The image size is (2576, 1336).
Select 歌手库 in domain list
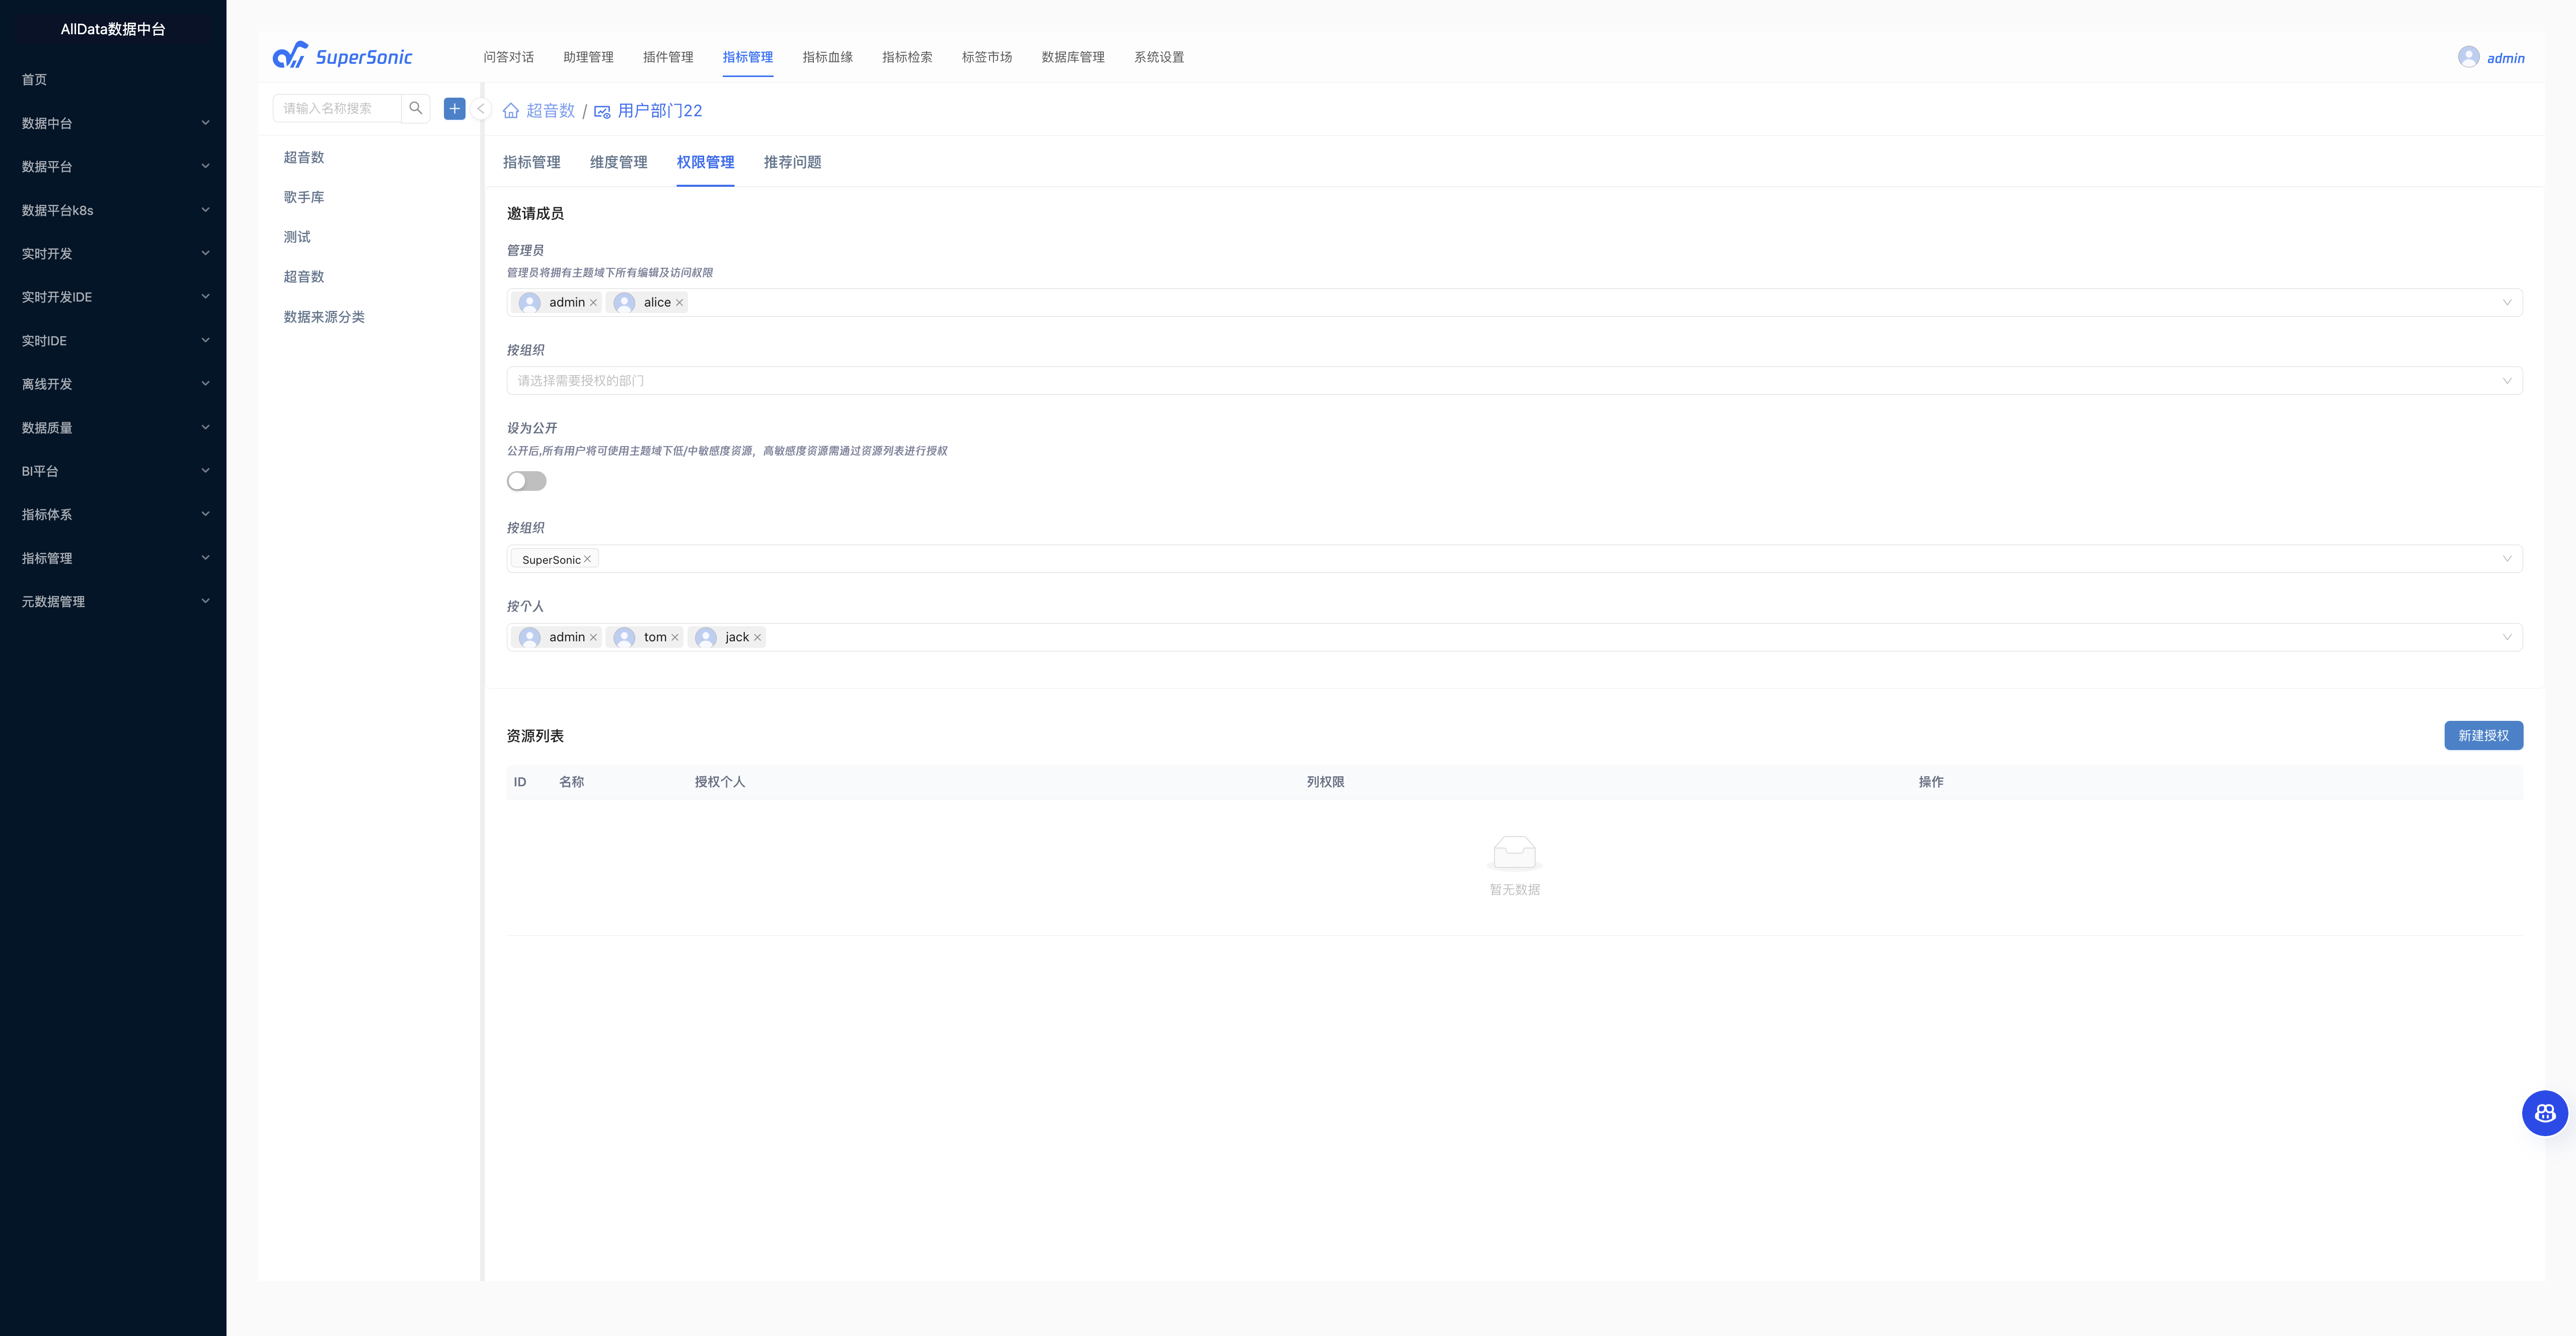pyautogui.click(x=304, y=197)
